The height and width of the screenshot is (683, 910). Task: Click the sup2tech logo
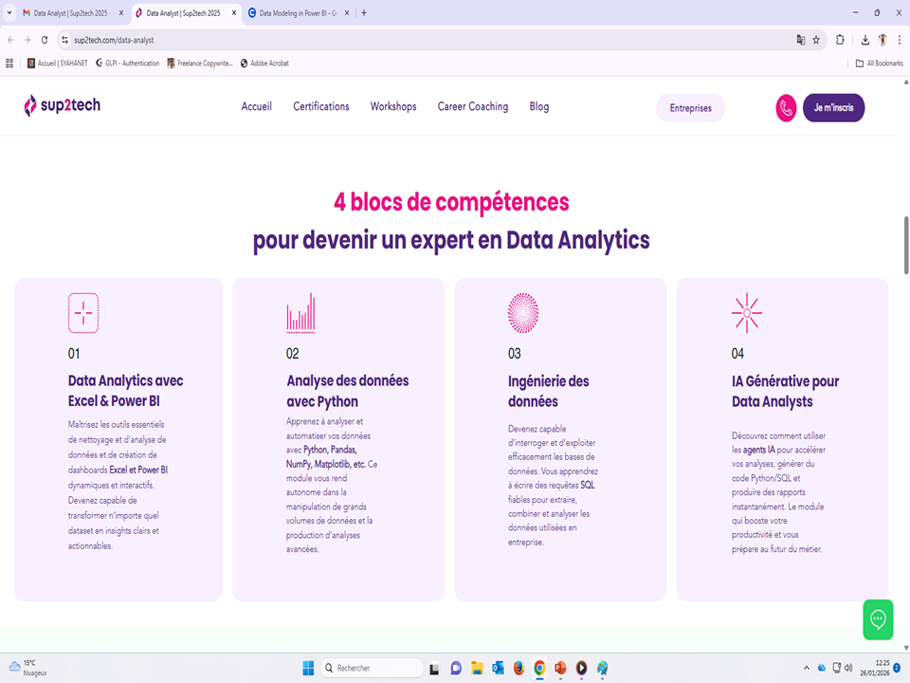(62, 106)
